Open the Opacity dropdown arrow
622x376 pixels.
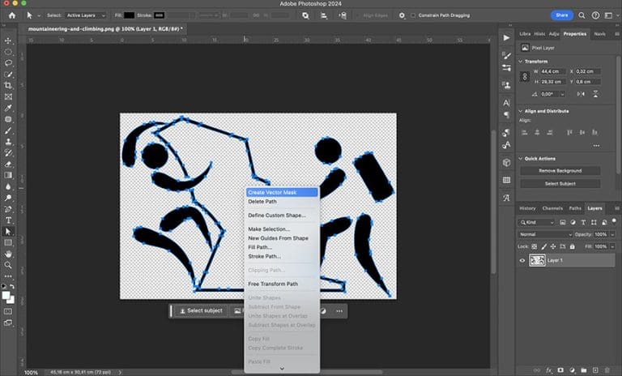tap(612, 235)
